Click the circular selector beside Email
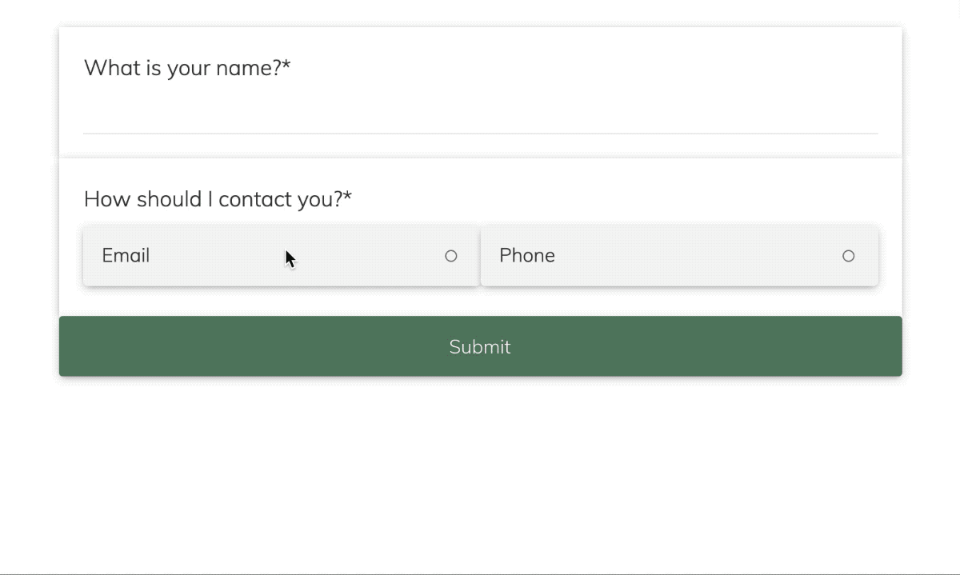This screenshot has width=960, height=575. pos(451,255)
